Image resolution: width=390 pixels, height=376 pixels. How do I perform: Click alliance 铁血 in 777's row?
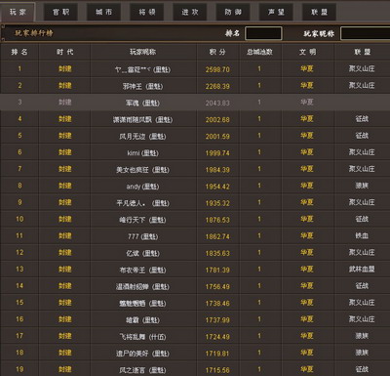(x=362, y=235)
